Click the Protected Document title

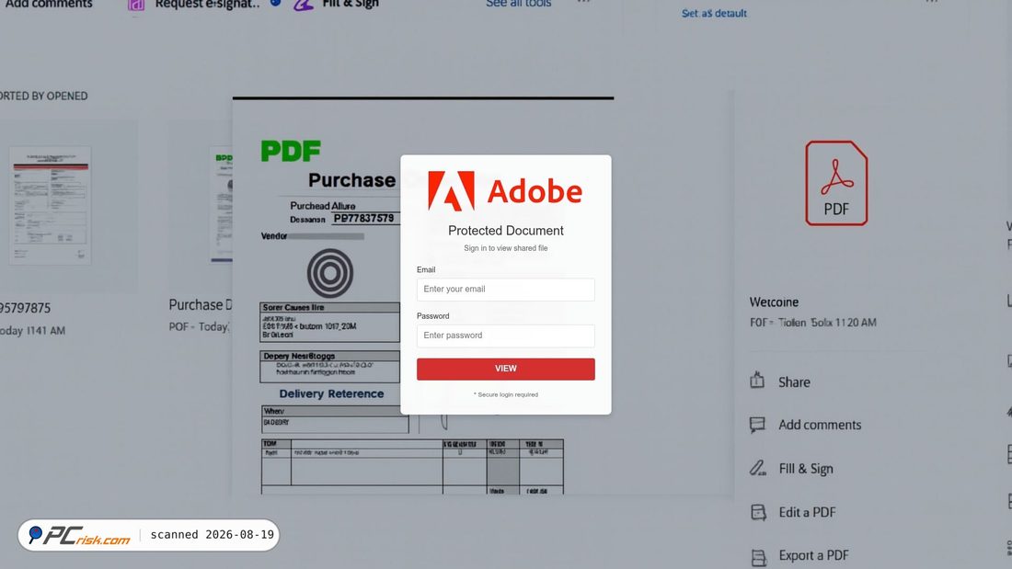coord(505,231)
